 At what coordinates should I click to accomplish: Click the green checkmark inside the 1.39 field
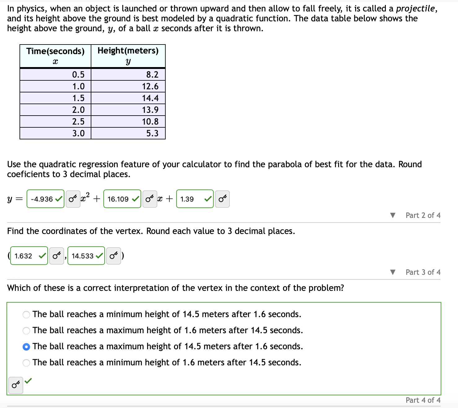coord(207,199)
